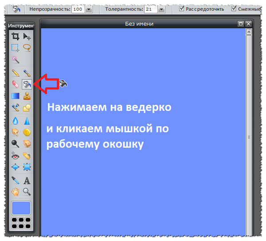The image size is (266, 241).
Task: Select the Hand pan tool
Action: click(15, 192)
